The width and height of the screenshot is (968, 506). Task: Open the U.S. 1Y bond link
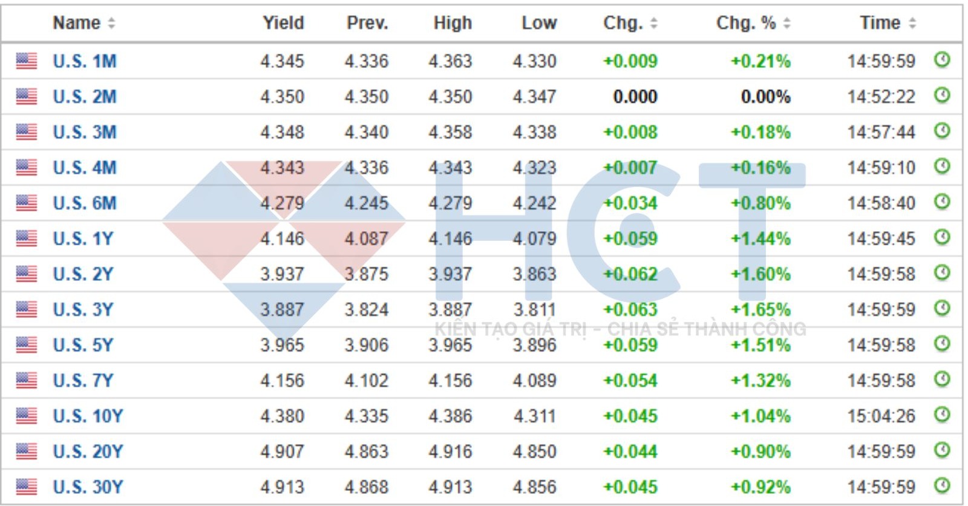[83, 238]
